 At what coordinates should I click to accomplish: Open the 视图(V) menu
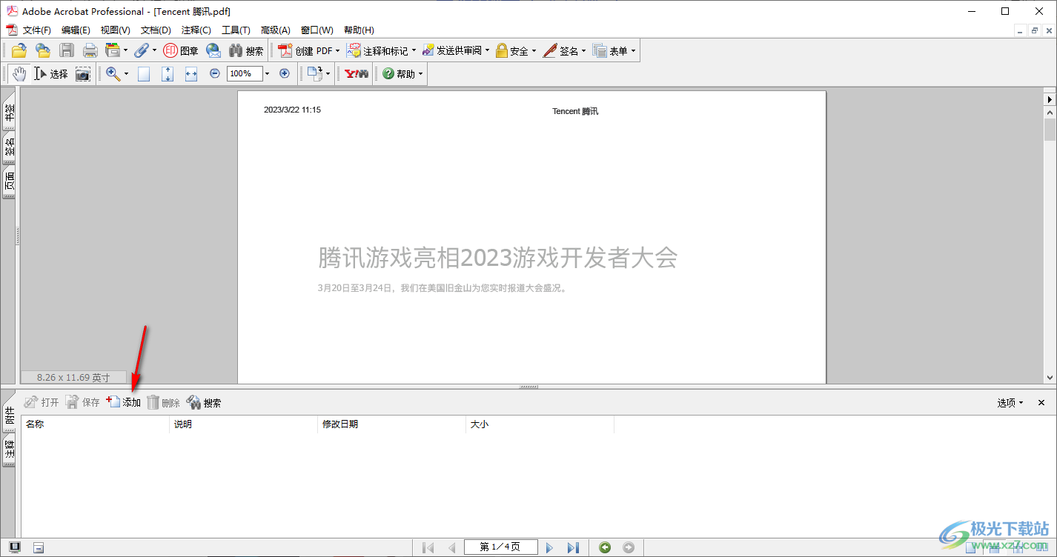116,30
